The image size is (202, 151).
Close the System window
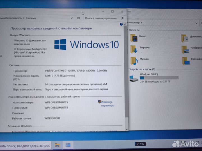point(122,12)
